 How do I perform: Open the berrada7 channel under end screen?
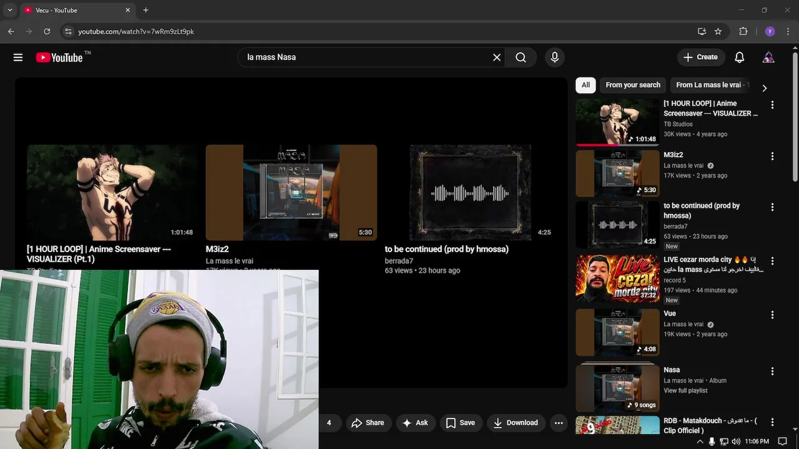pos(399,261)
